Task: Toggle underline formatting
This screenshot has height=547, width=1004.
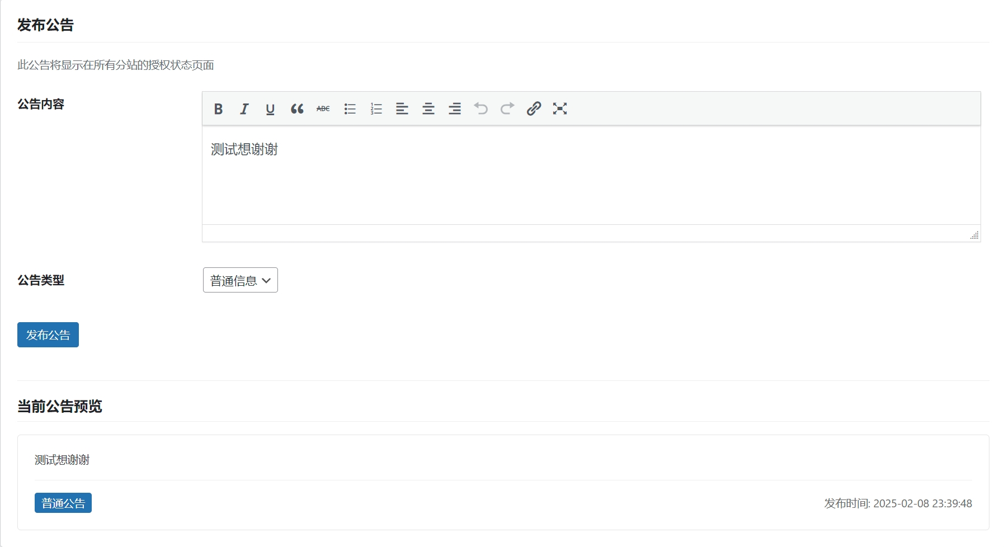Action: click(270, 109)
